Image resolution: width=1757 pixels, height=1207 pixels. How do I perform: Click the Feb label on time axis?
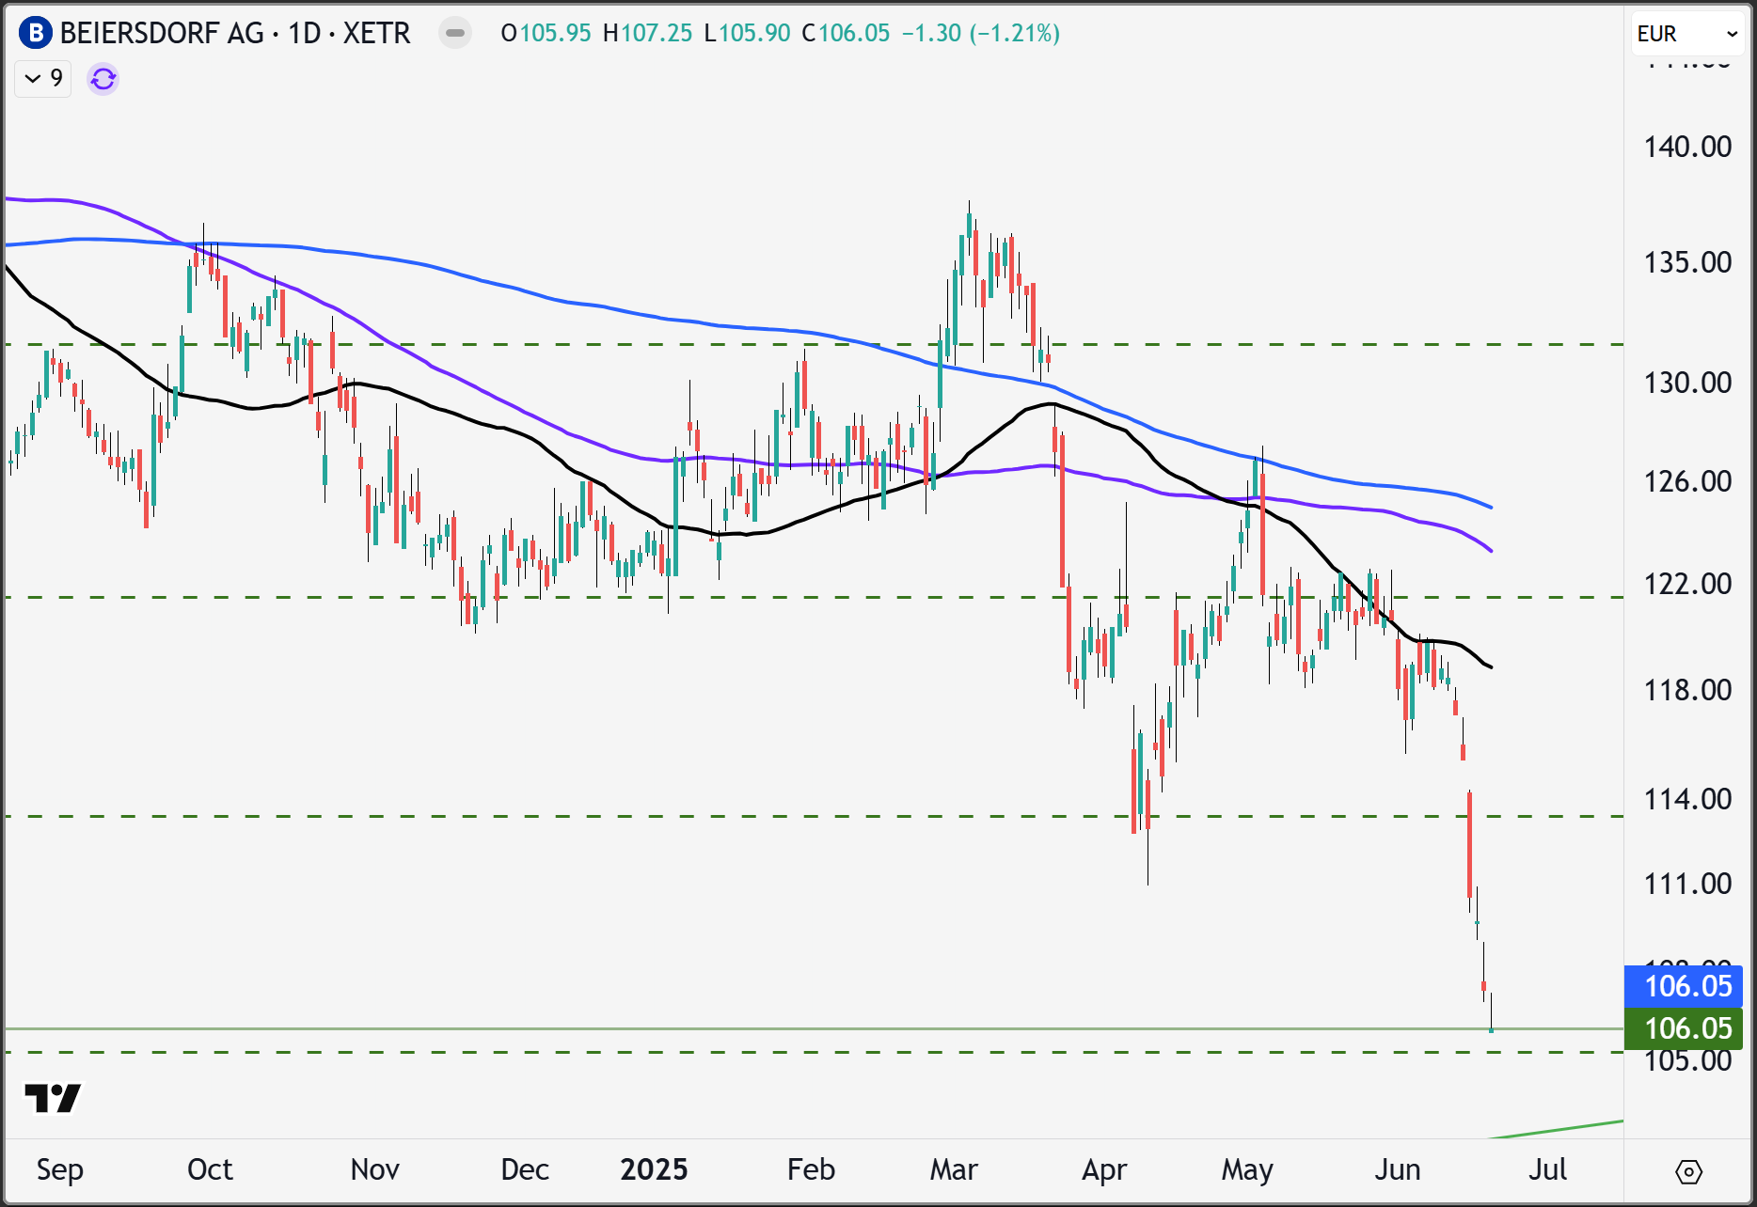811,1170
